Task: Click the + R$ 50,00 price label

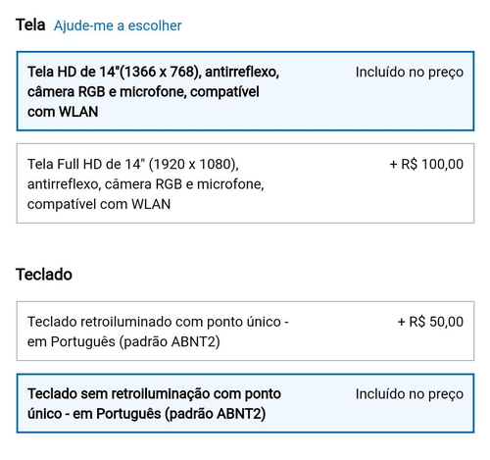Action: [430, 322]
